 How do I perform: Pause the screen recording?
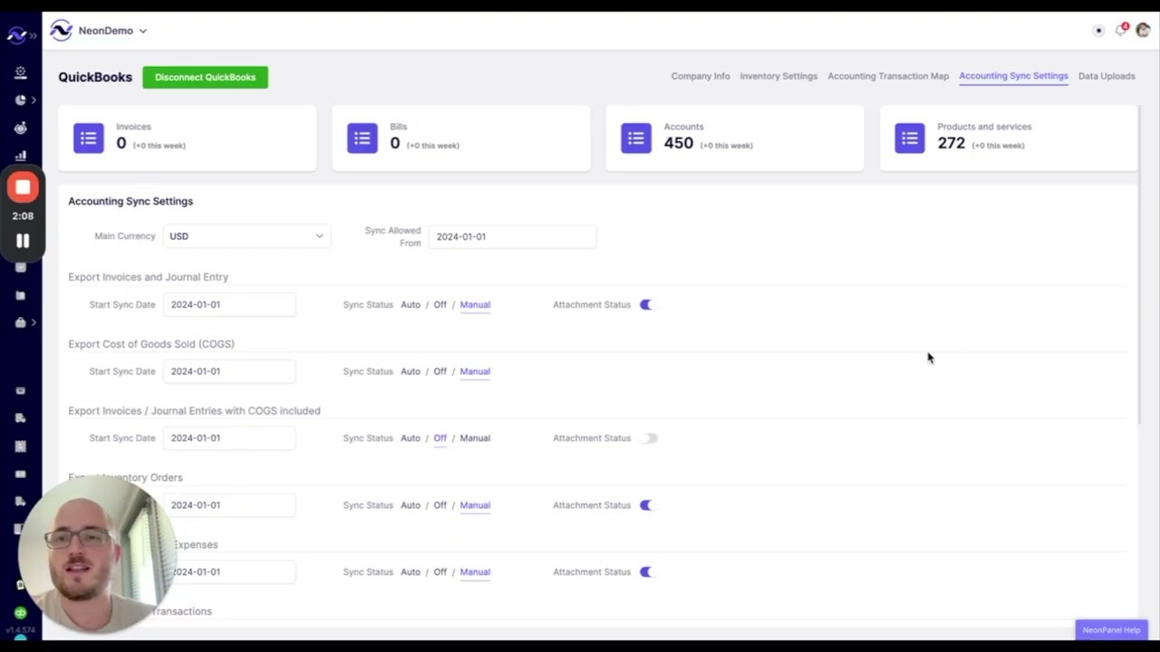point(23,241)
